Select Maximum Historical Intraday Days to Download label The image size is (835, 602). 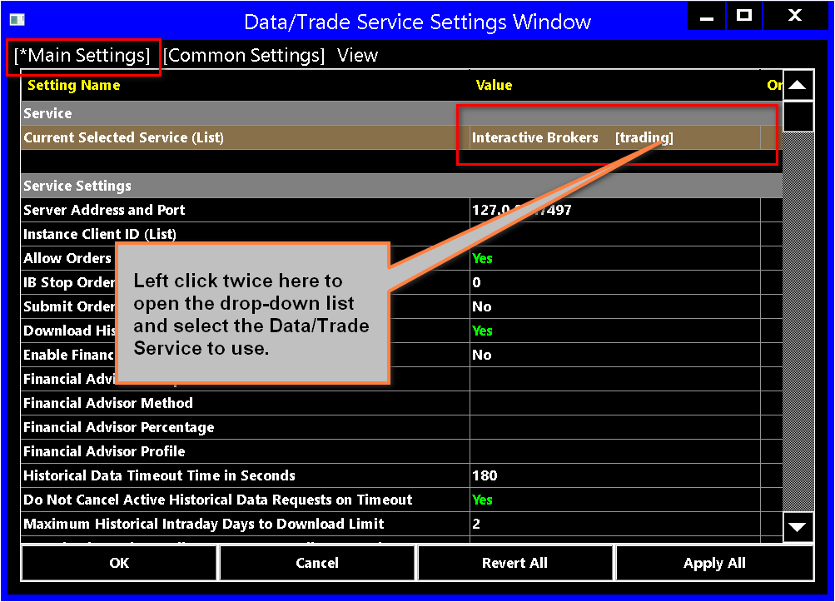coord(203,524)
